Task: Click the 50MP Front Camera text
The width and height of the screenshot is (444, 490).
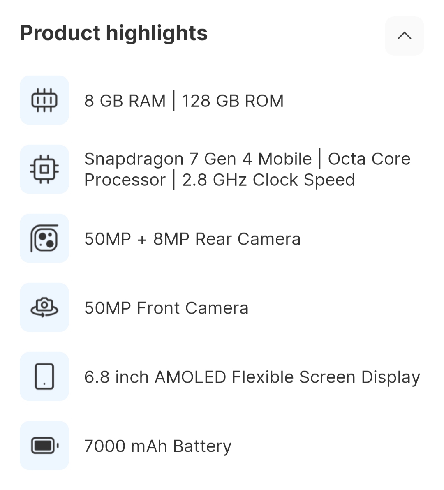Action: (x=166, y=308)
